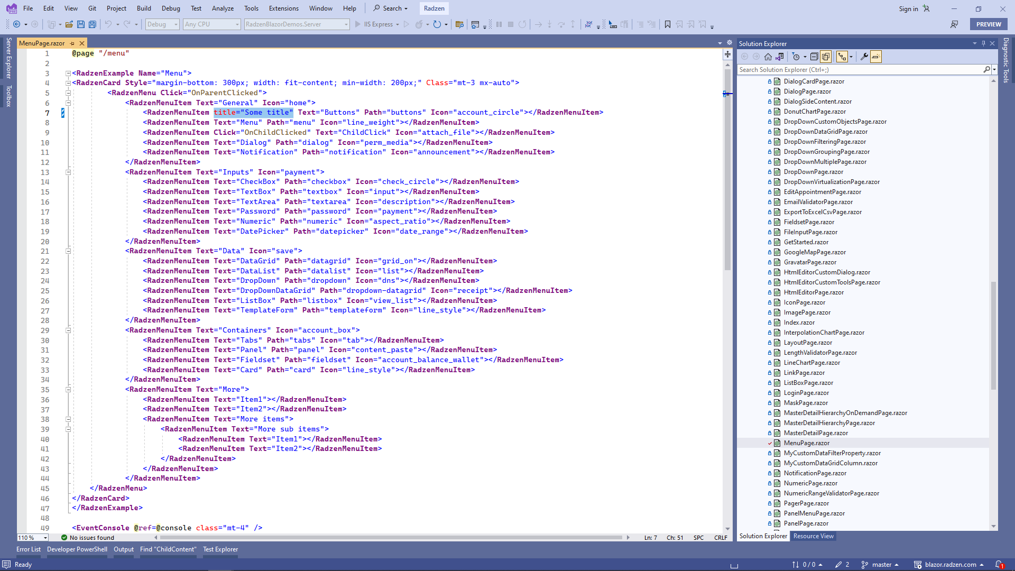Click the Search button in the title bar
Viewport: 1015px width, 571px height.
391,8
